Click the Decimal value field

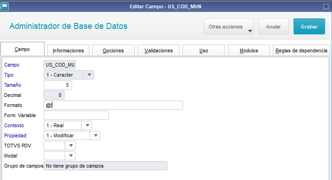click(x=54, y=95)
